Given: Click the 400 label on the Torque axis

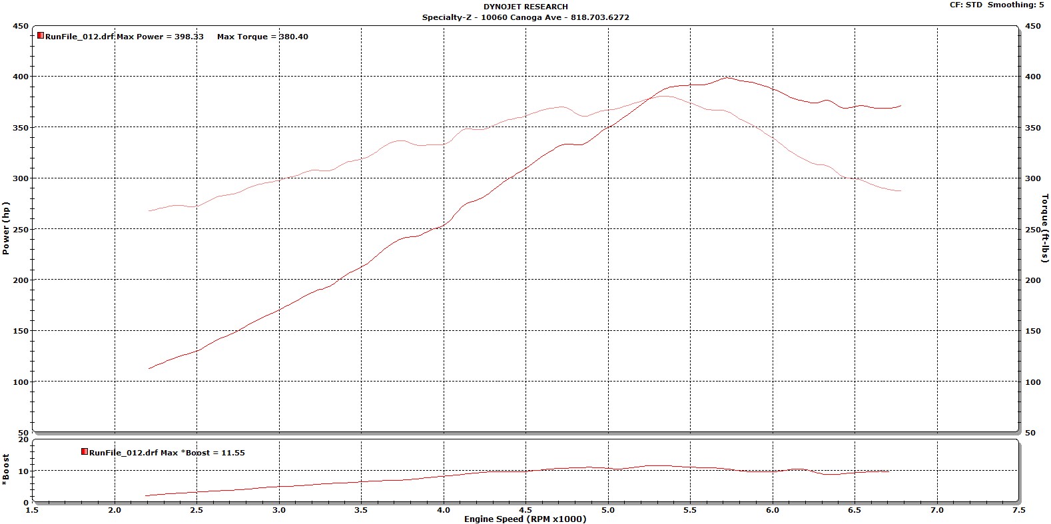Looking at the screenshot, I should pos(1033,77).
